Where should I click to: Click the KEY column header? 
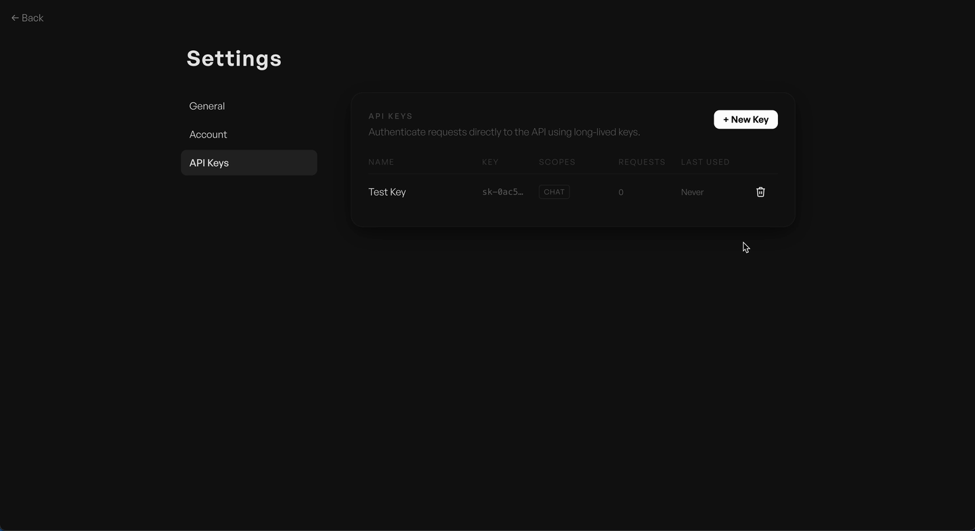tap(490, 162)
